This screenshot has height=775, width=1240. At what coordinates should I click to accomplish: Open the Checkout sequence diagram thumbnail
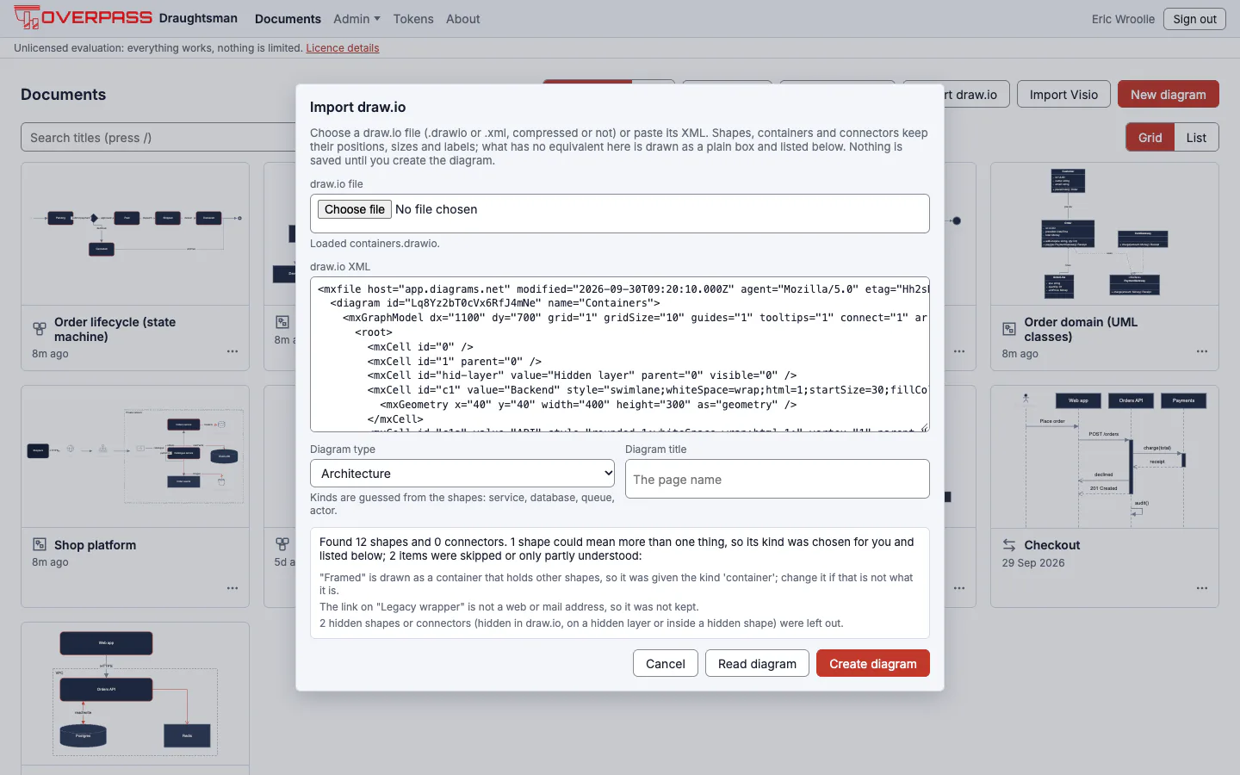tap(1105, 456)
